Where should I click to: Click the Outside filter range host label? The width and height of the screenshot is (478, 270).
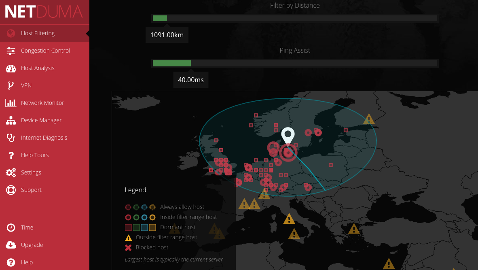tap(167, 237)
